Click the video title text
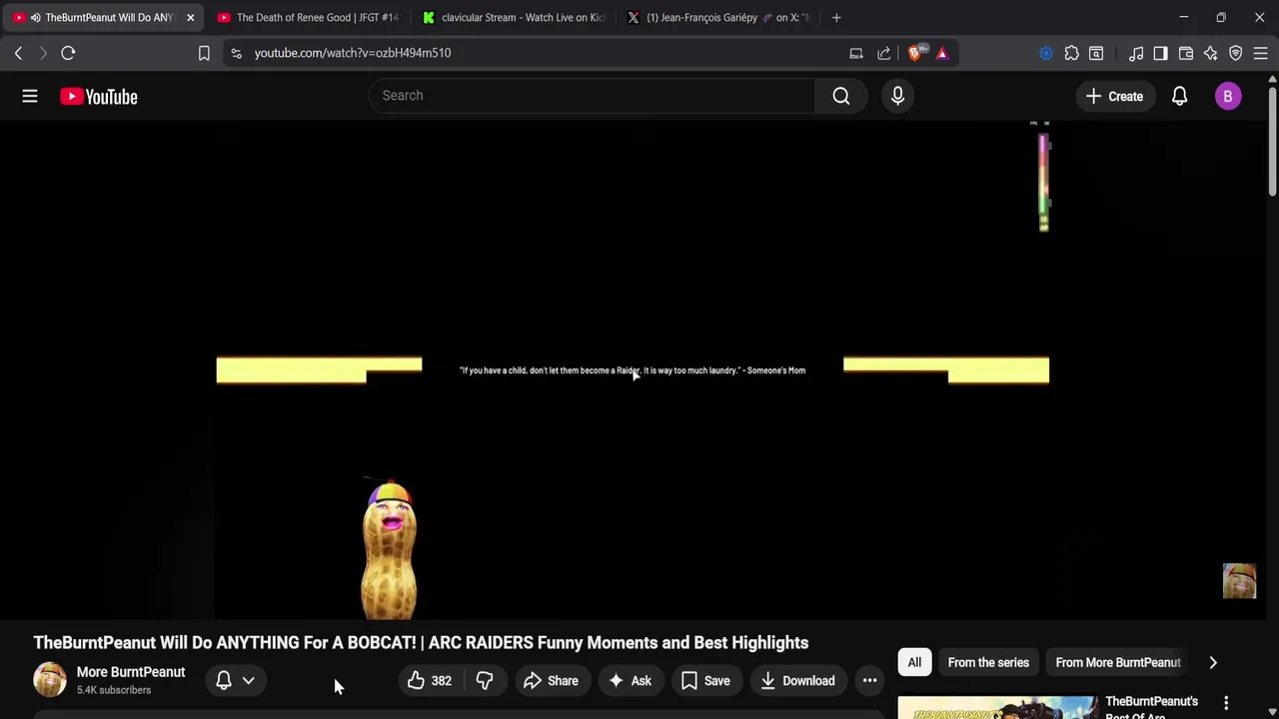1279x719 pixels. point(421,643)
